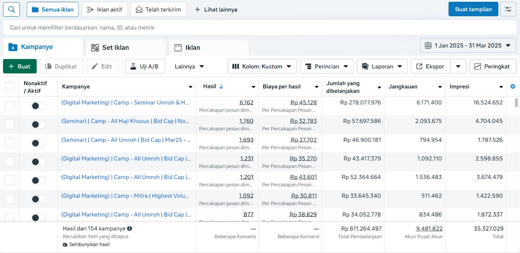
Task: Click the Ekspor export button
Action: tap(431, 67)
